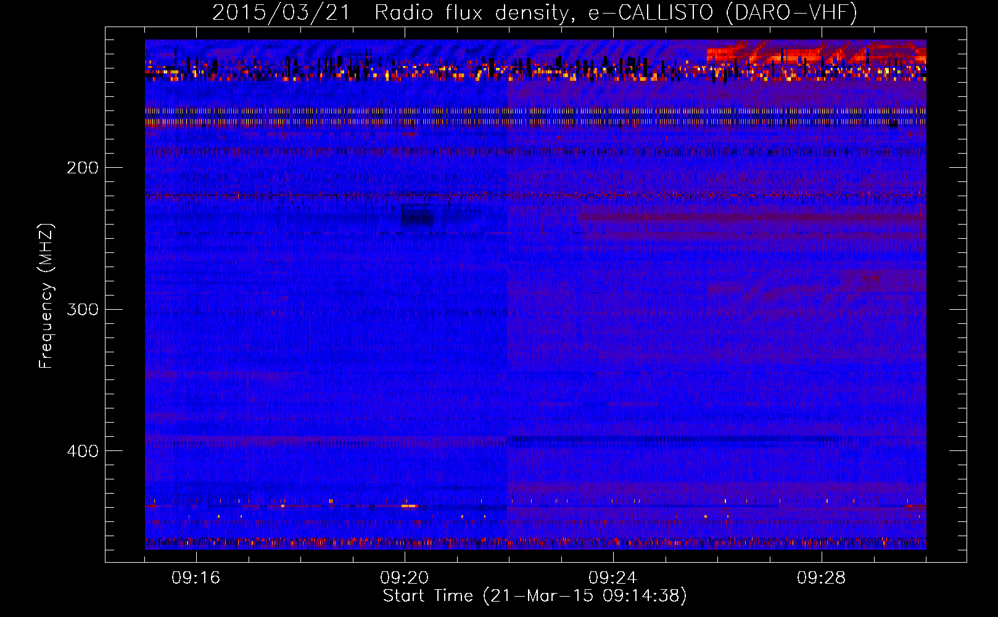
Task: Click the 400 frequency tick label
Action: 83,451
